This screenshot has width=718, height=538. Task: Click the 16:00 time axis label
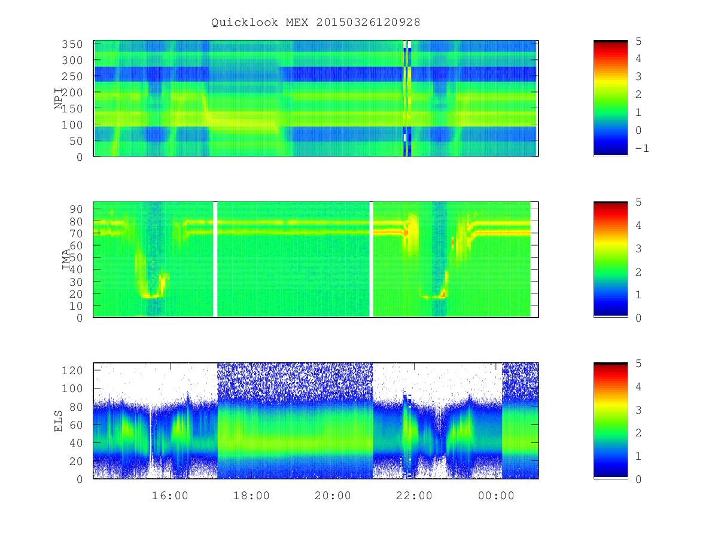pyautogui.click(x=170, y=496)
